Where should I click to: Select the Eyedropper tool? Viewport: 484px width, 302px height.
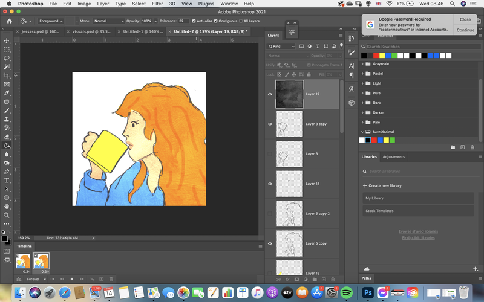[7, 93]
